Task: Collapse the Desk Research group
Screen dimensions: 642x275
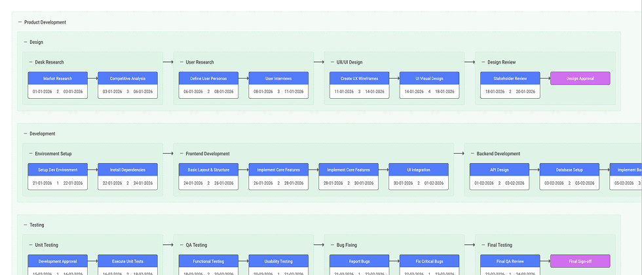Action: [x=30, y=62]
